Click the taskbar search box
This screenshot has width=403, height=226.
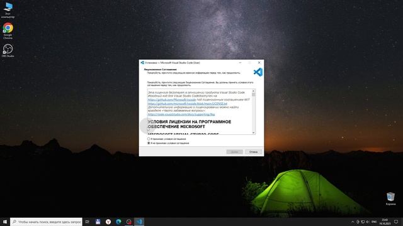pyautogui.click(x=46, y=222)
